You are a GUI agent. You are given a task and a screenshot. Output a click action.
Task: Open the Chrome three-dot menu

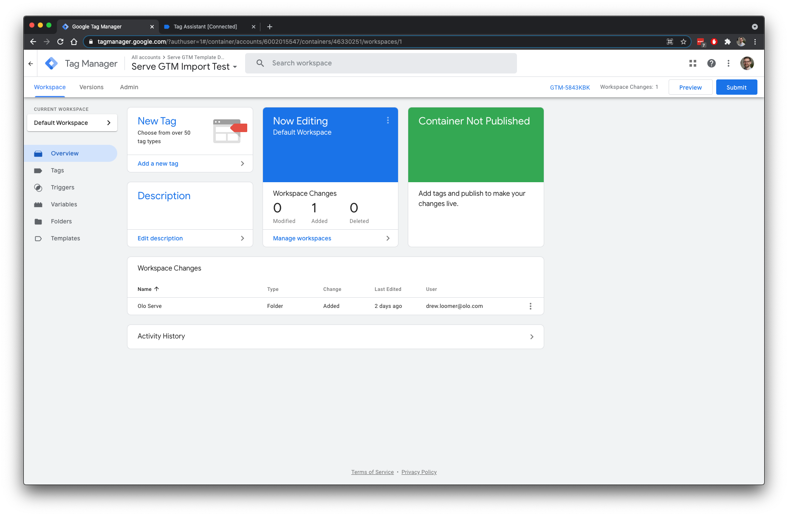click(755, 42)
